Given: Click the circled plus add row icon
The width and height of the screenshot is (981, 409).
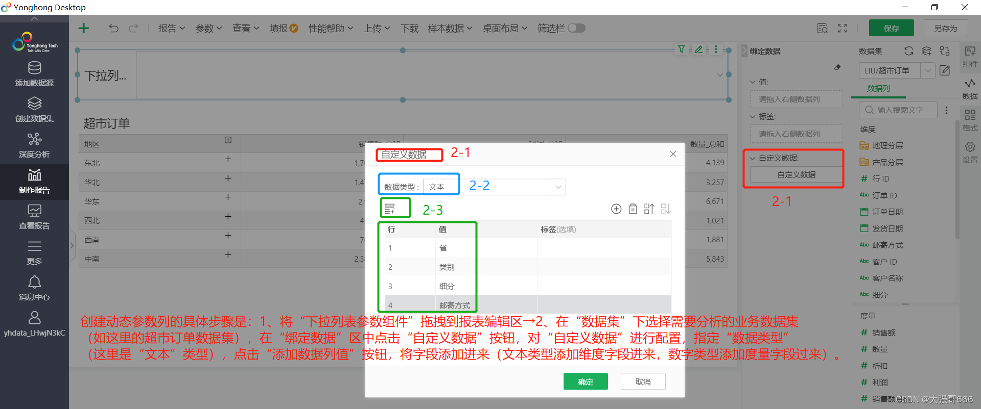Looking at the screenshot, I should click(616, 209).
